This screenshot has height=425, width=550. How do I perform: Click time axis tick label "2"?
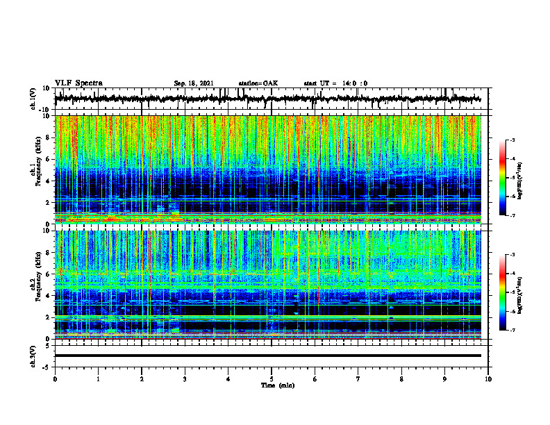click(142, 379)
